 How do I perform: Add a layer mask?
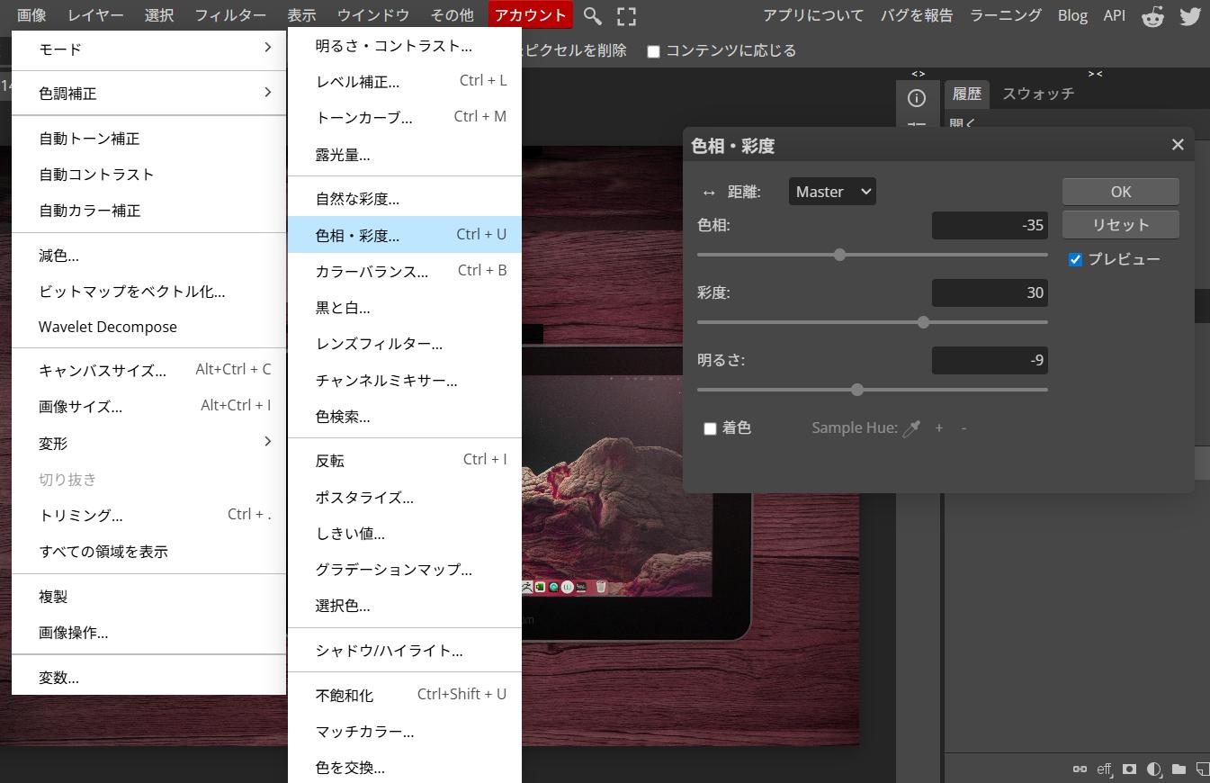(1130, 769)
